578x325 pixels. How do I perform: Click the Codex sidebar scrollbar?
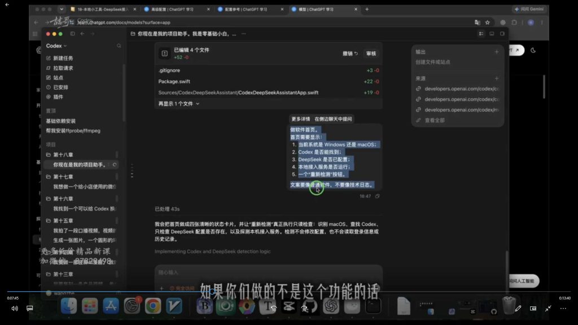point(124,92)
